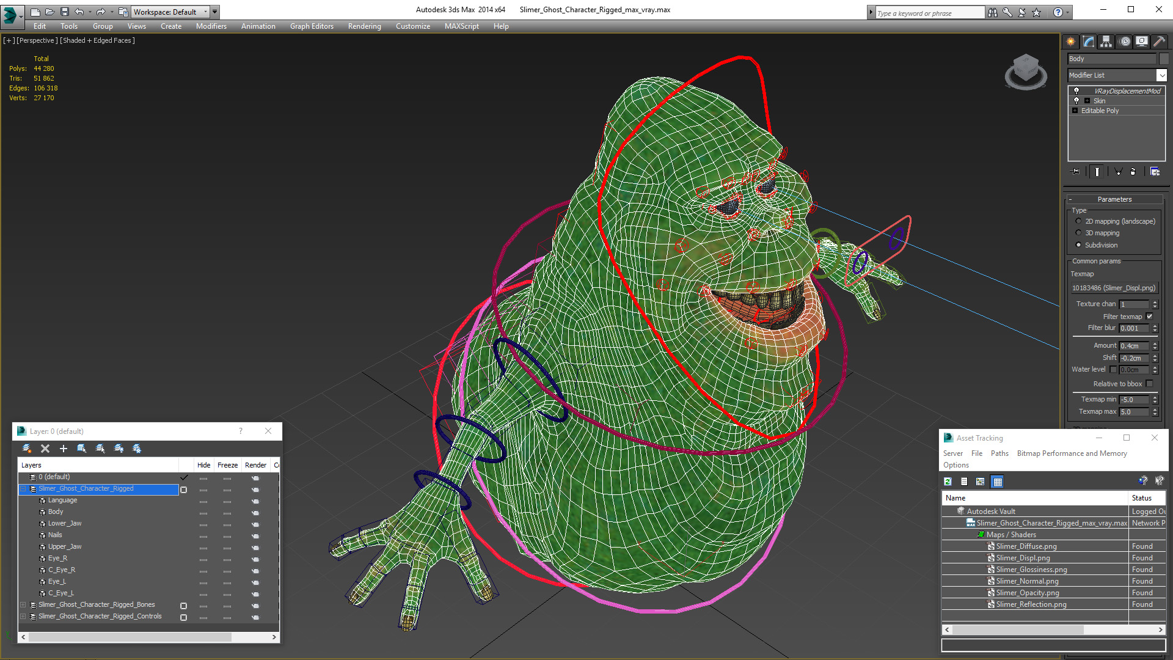
Task: Click Freeze/Unfreeze All Layers icon
Action: pyautogui.click(x=137, y=449)
